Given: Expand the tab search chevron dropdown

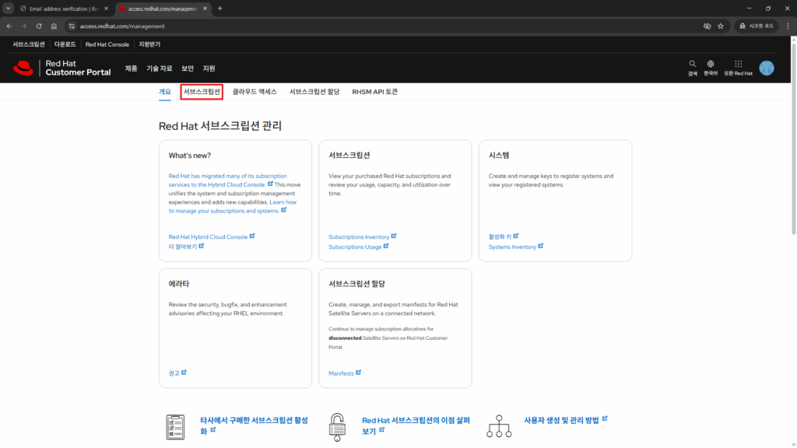Looking at the screenshot, I should coord(8,8).
